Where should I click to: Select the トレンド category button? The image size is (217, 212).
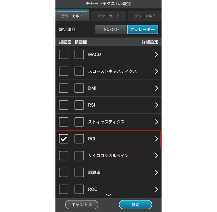click(x=111, y=30)
